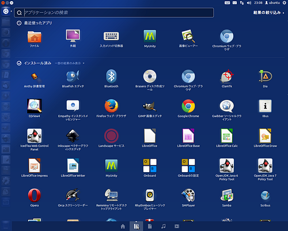Launch OpenJDK Java 6 Policy Tool

(x=227, y=165)
